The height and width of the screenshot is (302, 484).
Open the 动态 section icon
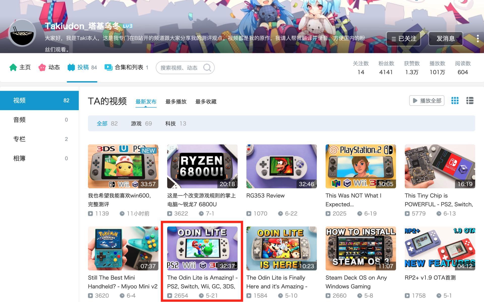[x=42, y=67]
